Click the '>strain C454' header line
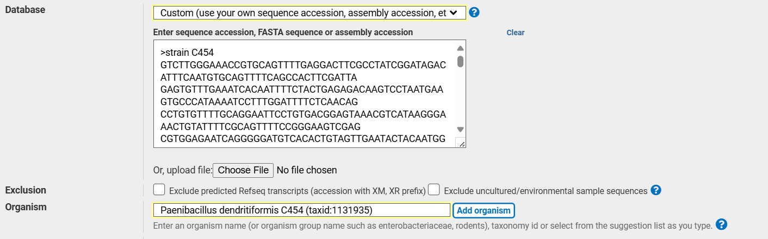 [x=187, y=53]
